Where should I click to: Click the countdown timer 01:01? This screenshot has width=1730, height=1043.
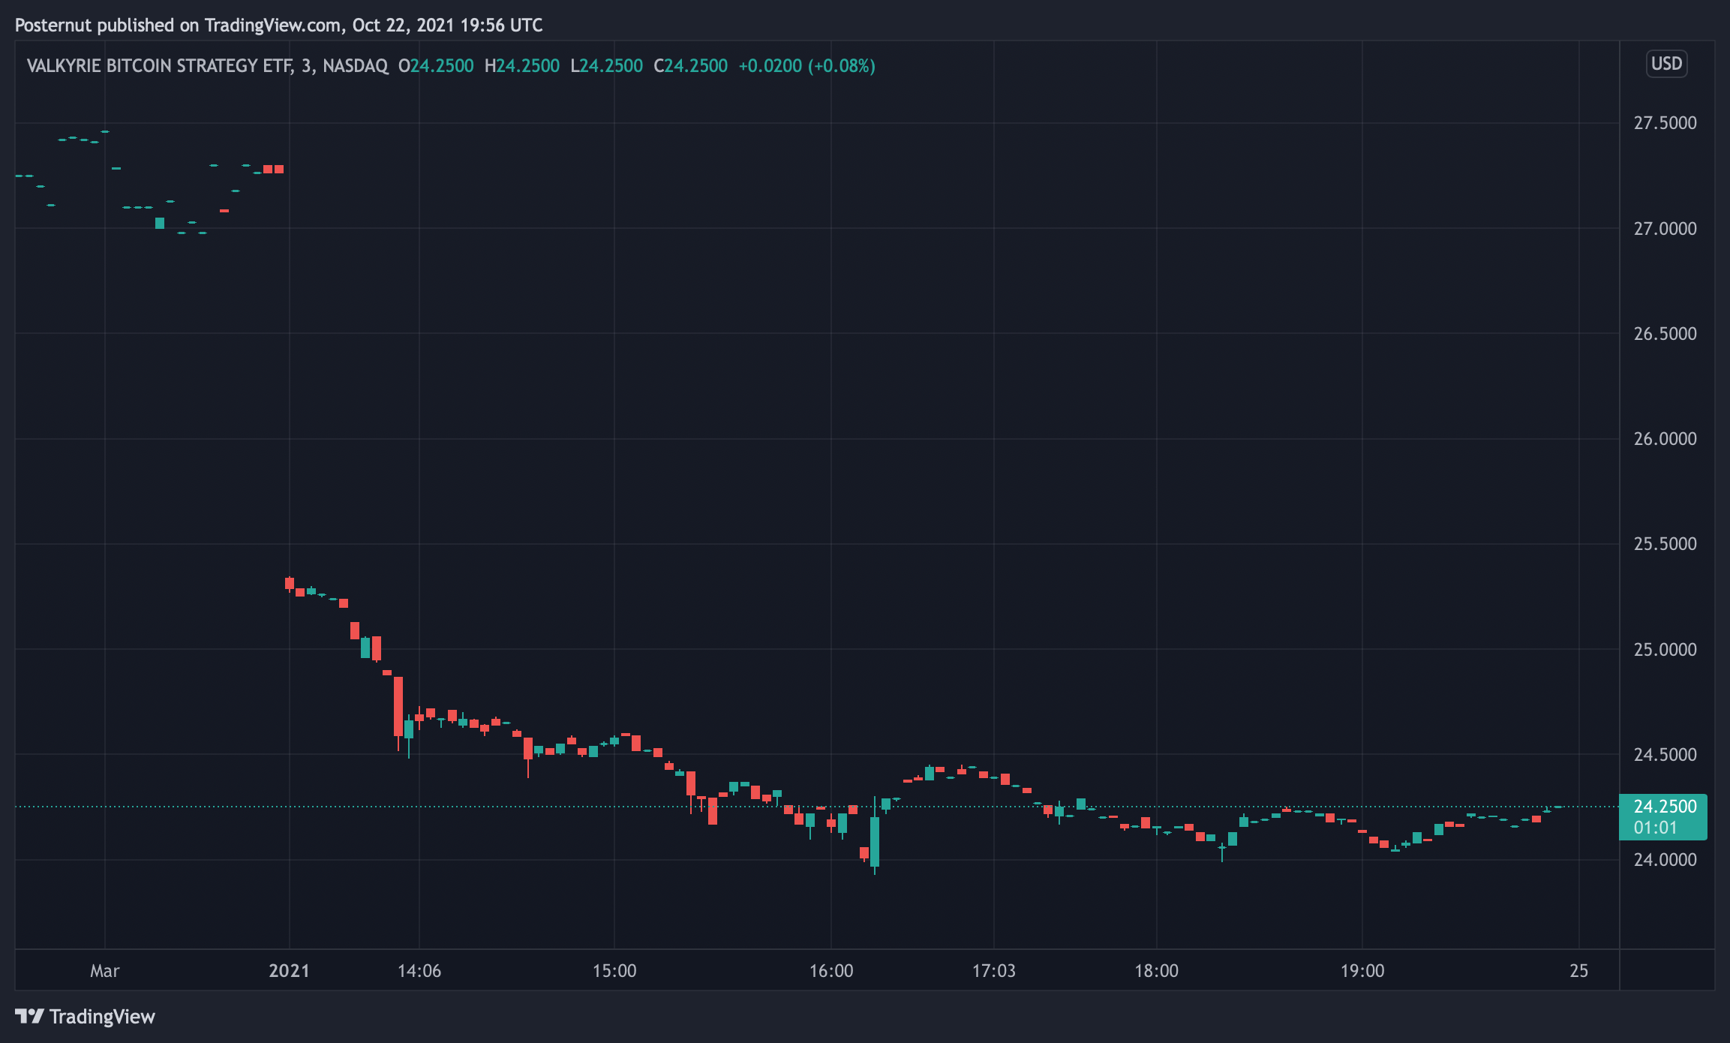click(x=1655, y=828)
